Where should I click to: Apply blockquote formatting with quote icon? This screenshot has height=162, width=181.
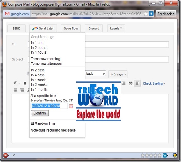click(x=131, y=83)
